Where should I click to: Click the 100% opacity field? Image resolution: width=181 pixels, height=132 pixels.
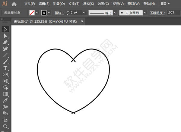pos(173,13)
